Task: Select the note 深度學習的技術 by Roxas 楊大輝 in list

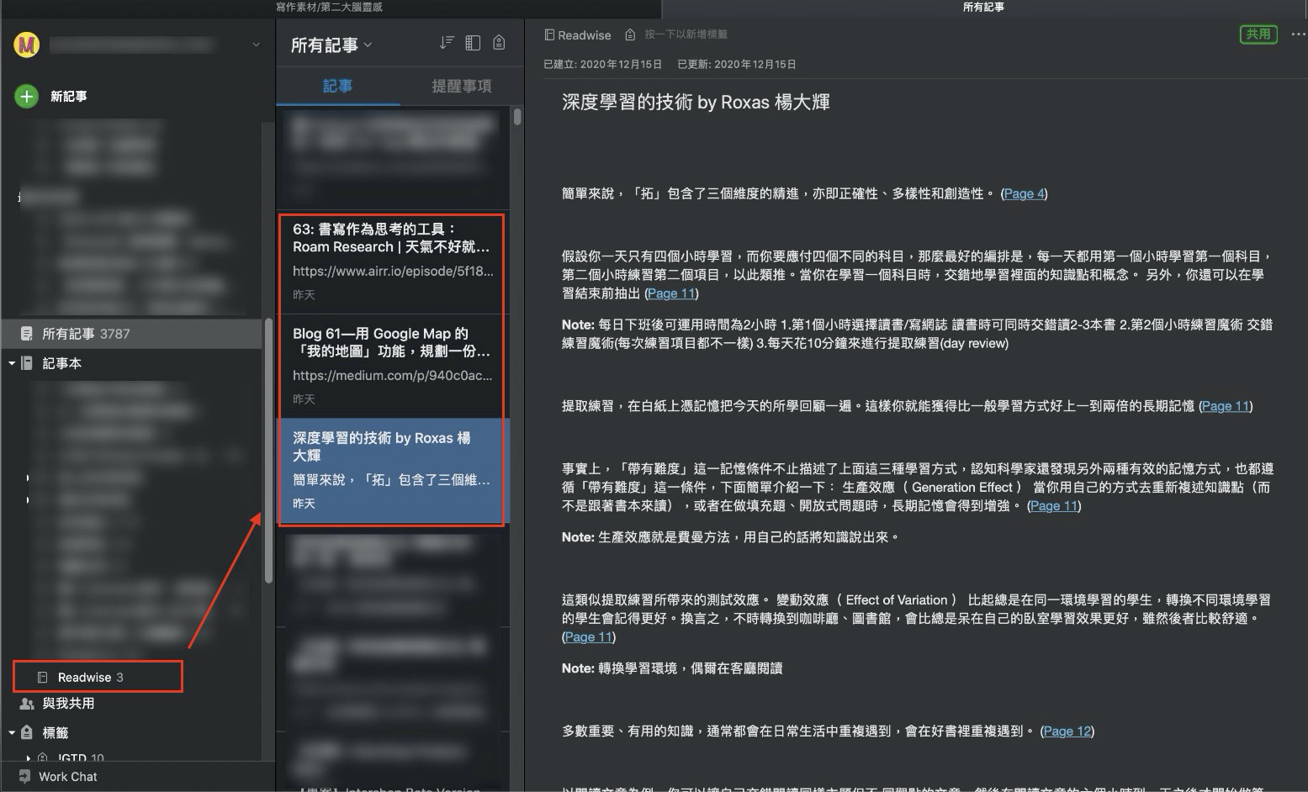Action: point(392,471)
